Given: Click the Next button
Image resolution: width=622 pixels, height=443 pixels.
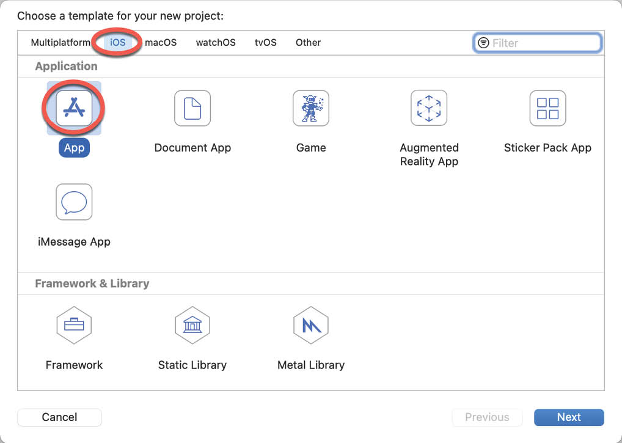Looking at the screenshot, I should click(x=569, y=417).
